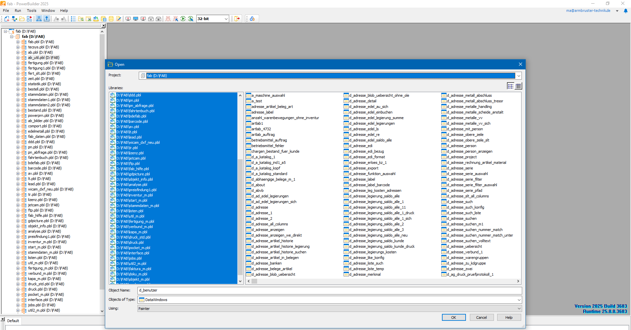Click the Select and Run icon
The width and height of the screenshot is (631, 330).
[x=190, y=19]
